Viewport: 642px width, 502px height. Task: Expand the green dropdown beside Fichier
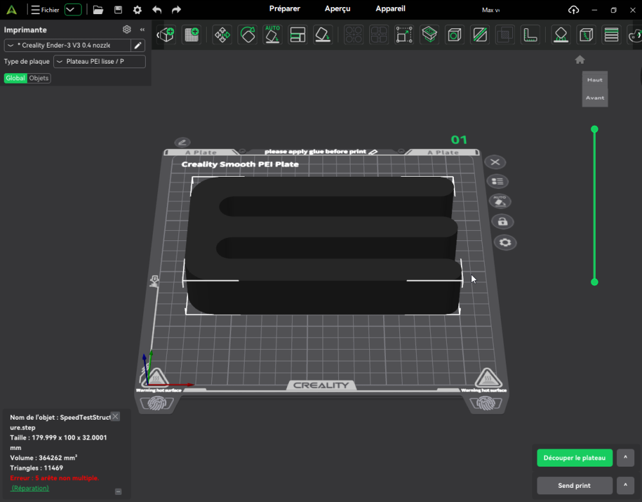point(73,10)
